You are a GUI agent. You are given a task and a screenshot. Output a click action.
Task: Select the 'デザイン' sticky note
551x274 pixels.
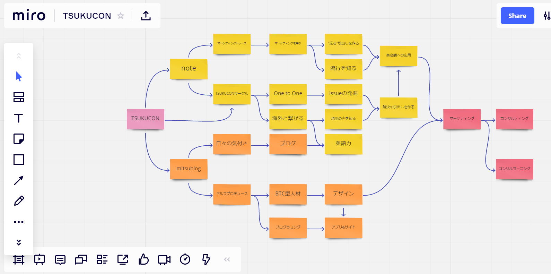point(343,194)
